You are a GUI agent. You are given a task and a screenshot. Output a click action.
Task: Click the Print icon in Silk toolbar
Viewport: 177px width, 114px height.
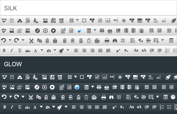click(107, 41)
